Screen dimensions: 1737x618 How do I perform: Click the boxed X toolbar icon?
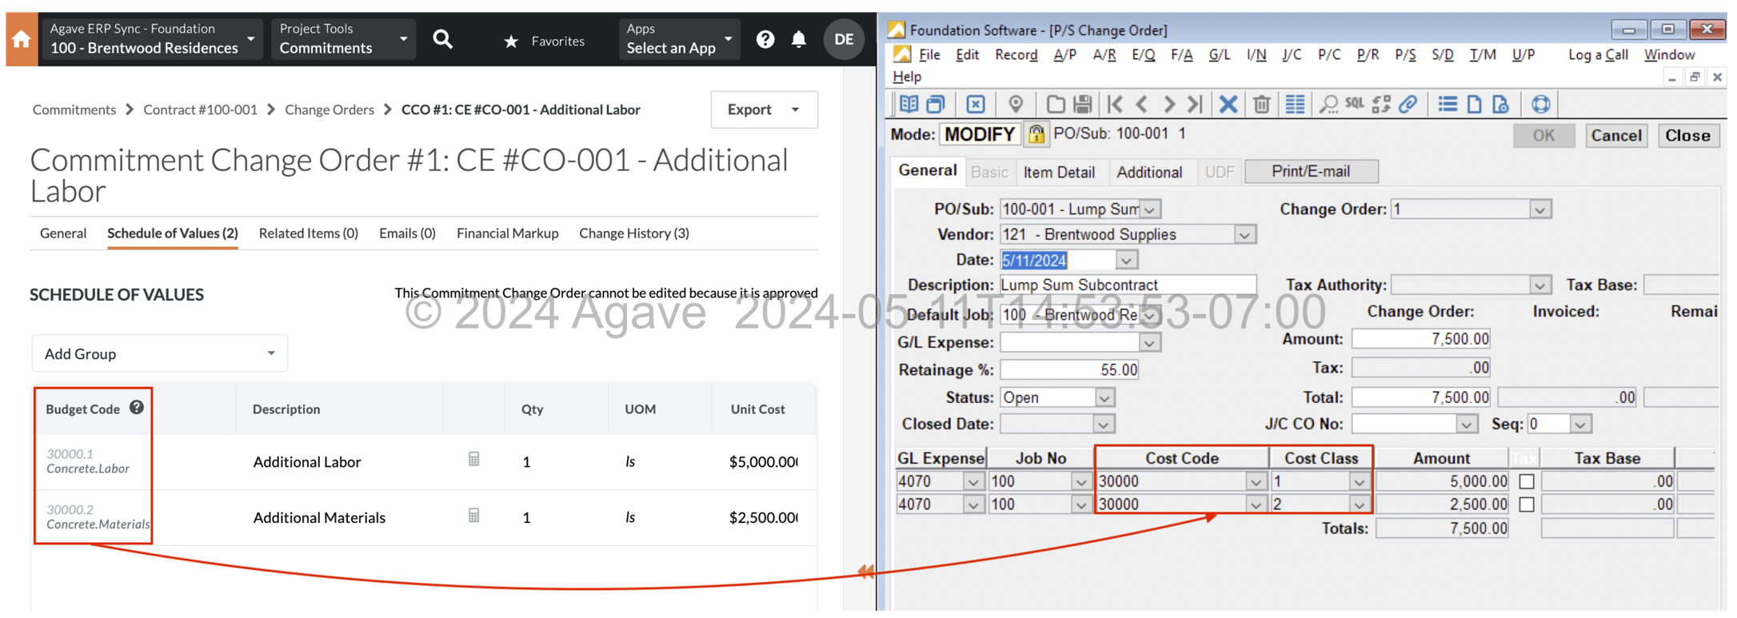tap(976, 104)
